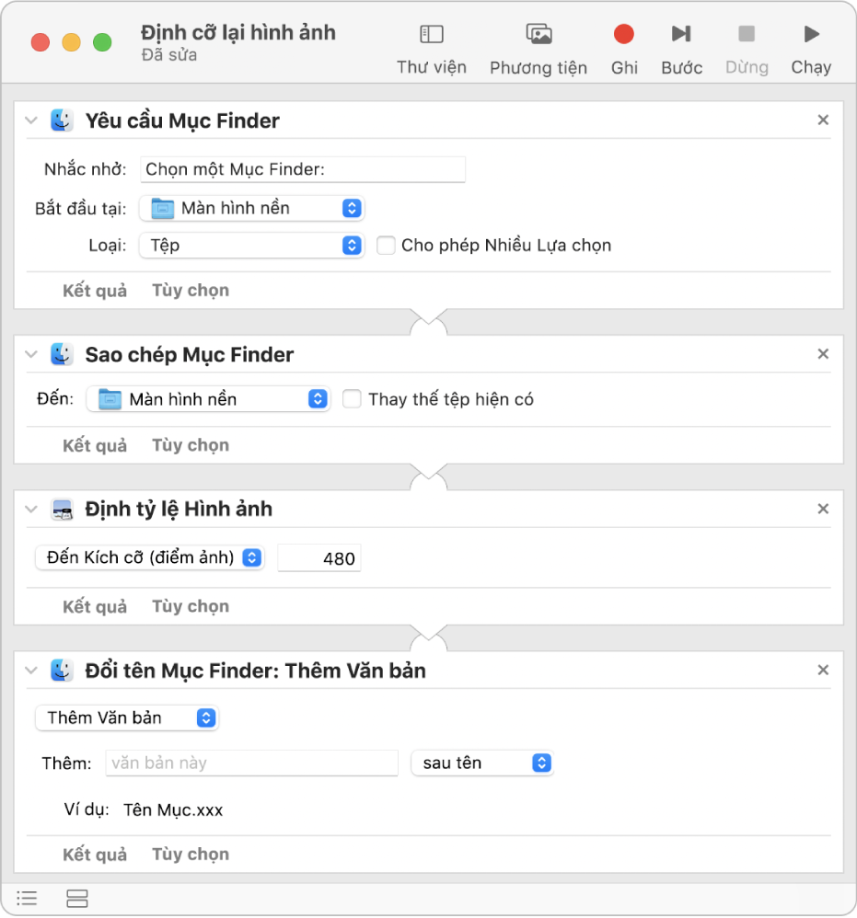Open Kết quả under Yêu cầu Mục Finder
The height and width of the screenshot is (918, 857).
click(95, 291)
